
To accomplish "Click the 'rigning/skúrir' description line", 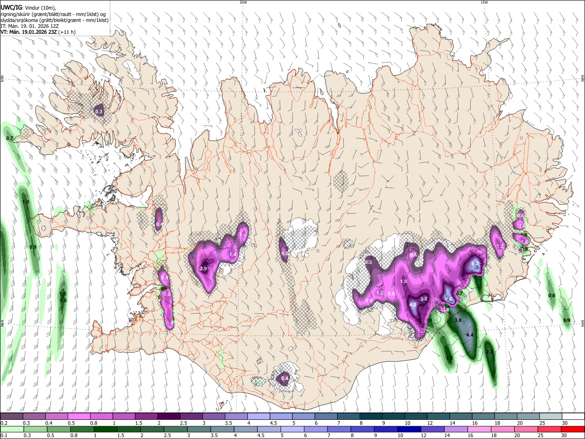I will point(53,14).
